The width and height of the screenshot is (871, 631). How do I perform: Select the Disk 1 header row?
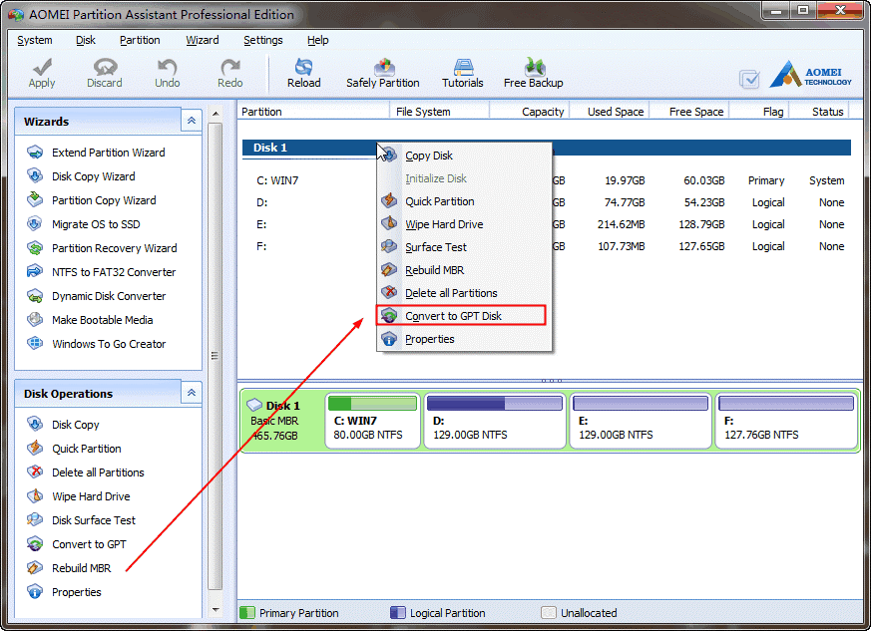pyautogui.click(x=547, y=148)
